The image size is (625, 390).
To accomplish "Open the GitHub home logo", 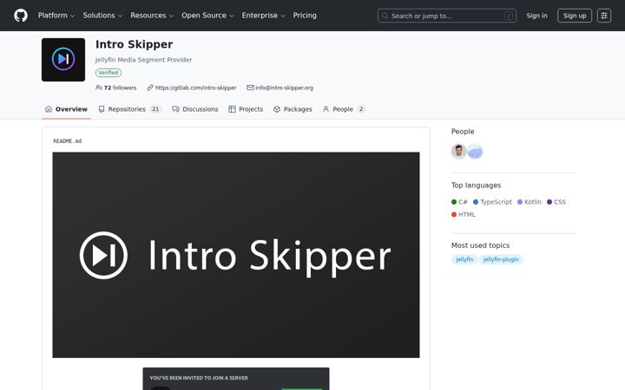I will (21, 16).
